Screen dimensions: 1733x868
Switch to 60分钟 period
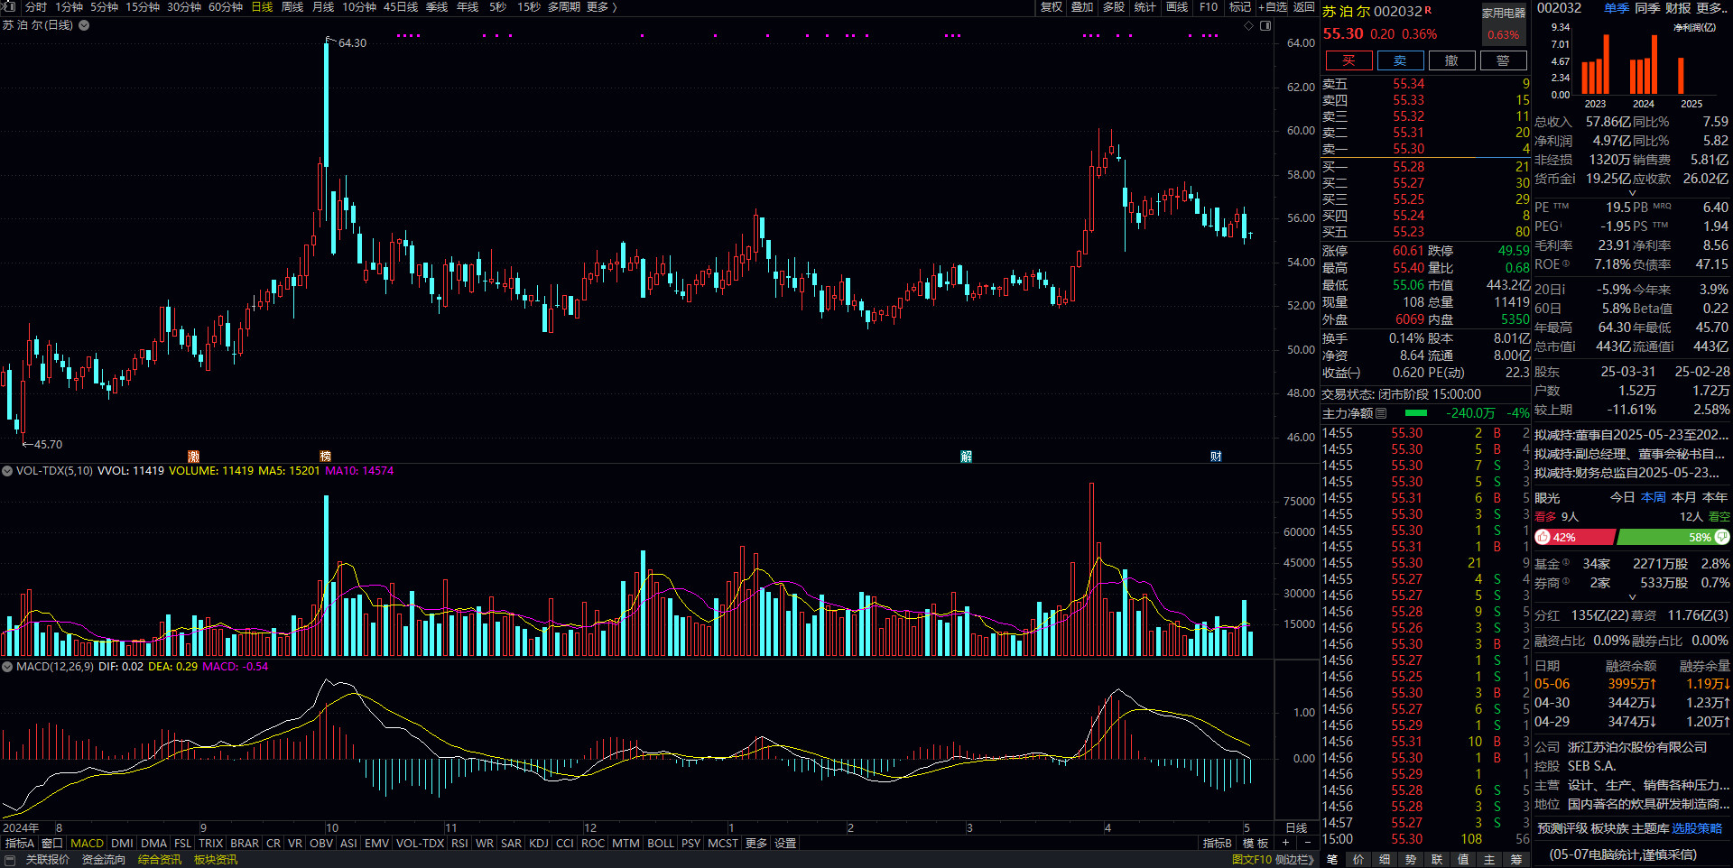[226, 6]
